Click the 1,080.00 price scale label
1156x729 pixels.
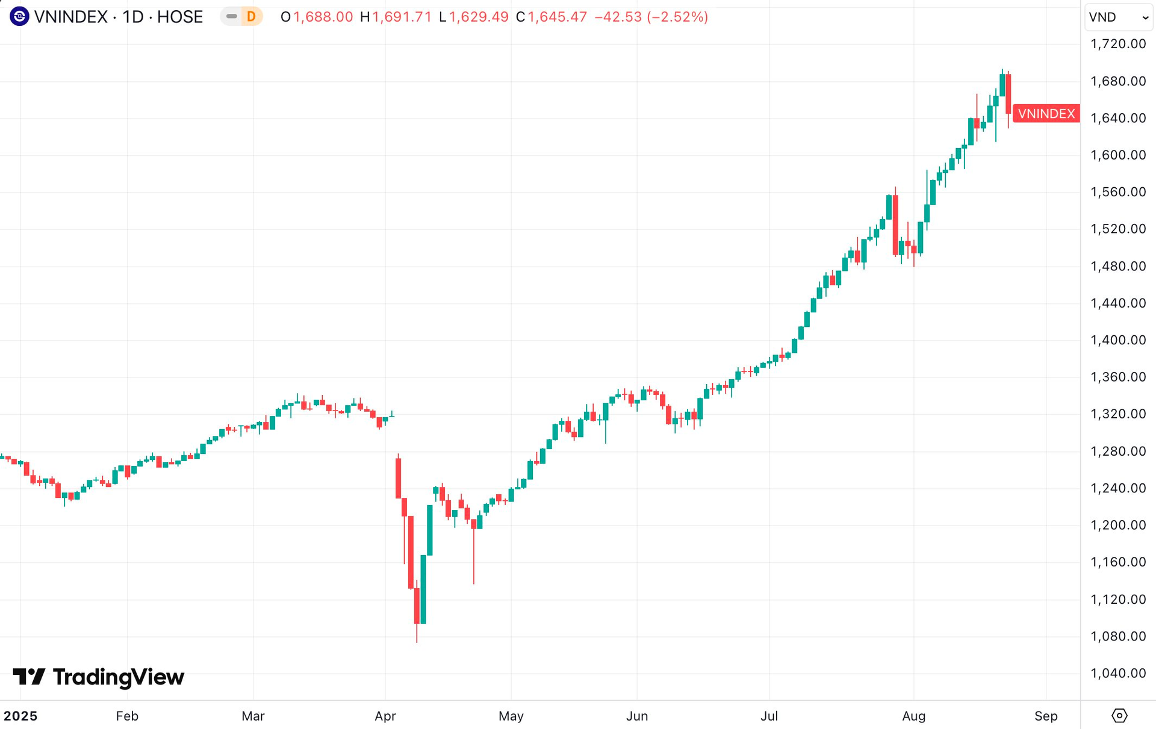tap(1118, 636)
